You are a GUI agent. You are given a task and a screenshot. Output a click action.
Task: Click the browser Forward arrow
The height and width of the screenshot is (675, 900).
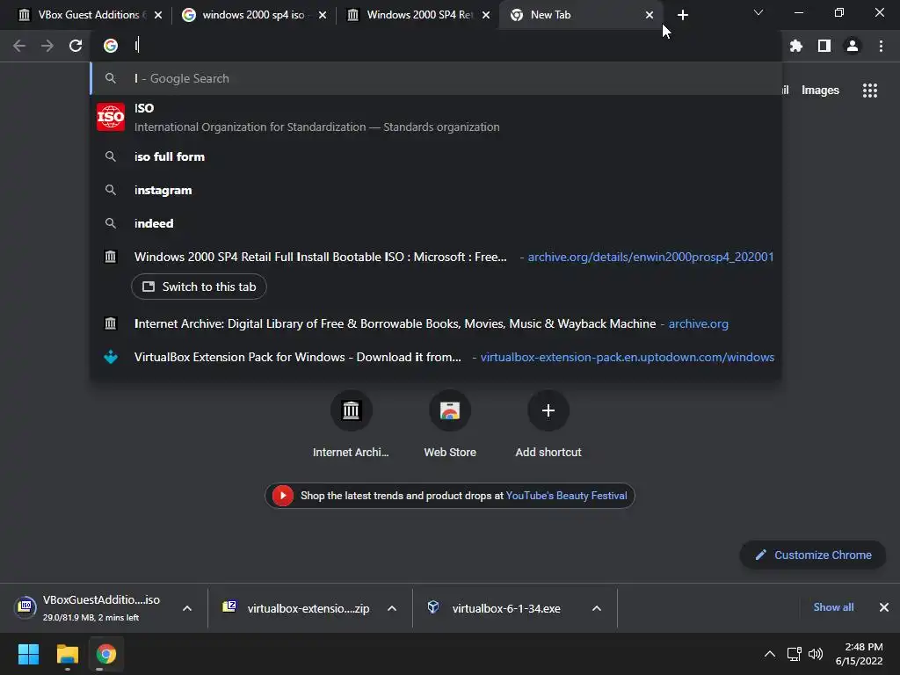pos(47,46)
